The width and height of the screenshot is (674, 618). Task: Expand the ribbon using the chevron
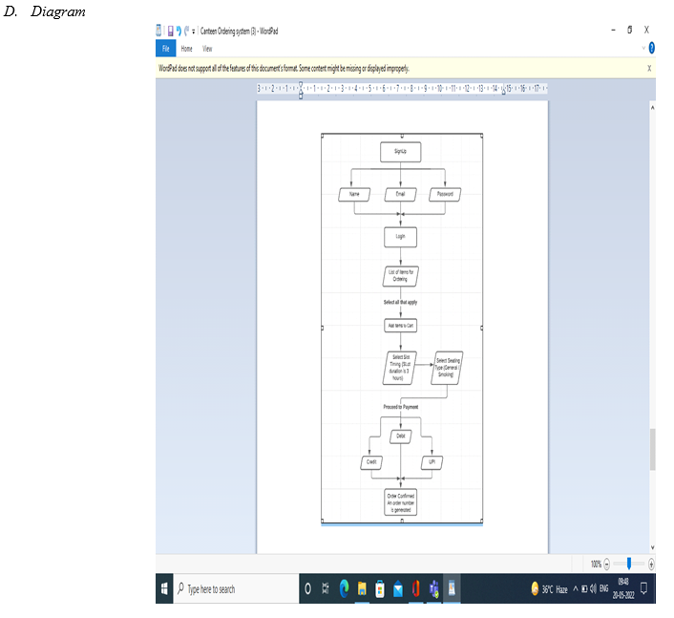click(x=643, y=48)
